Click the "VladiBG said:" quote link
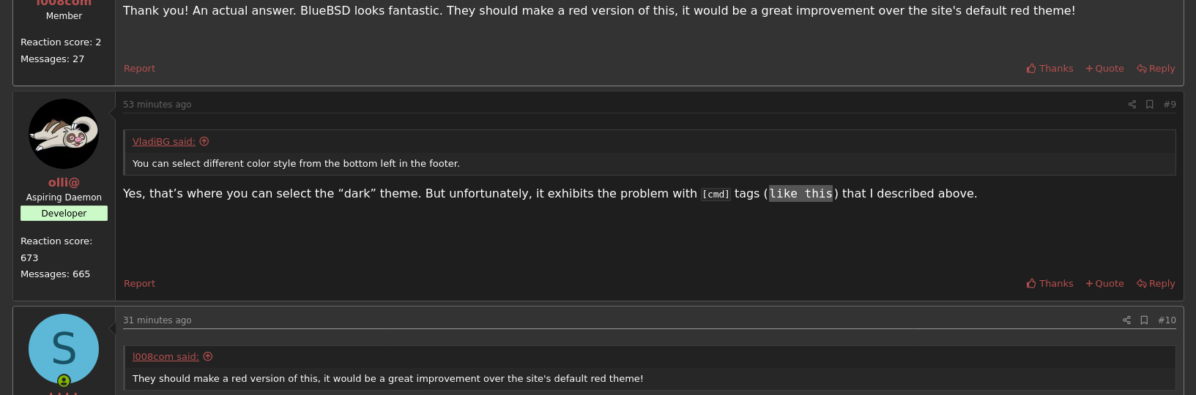This screenshot has height=395, width=1196. click(163, 142)
